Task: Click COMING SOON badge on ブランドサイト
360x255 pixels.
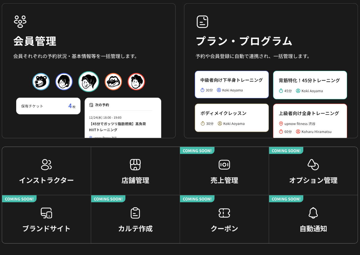Action: [19, 199]
